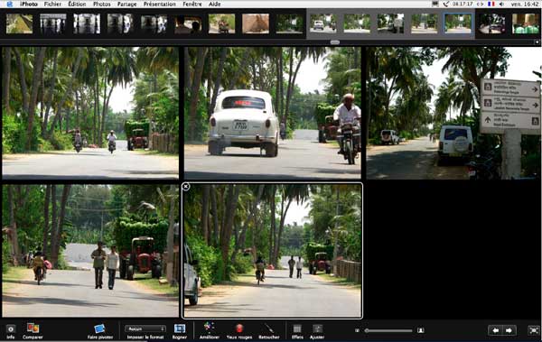Screen dimensions: 542x342
Task: Open the Édition menu
Action: click(x=77, y=4)
